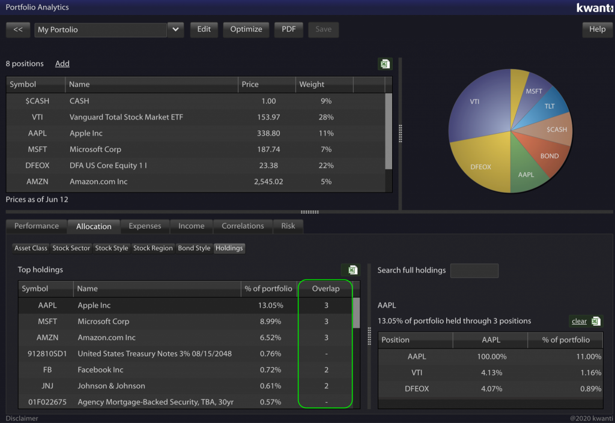Click the $CASH pie chart slice
The height and width of the screenshot is (423, 615).
553,129
